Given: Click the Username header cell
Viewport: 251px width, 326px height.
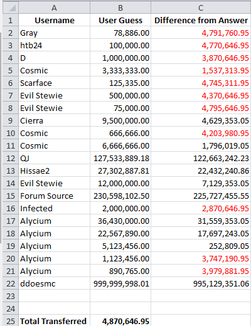Looking at the screenshot, I should pos(54,20).
